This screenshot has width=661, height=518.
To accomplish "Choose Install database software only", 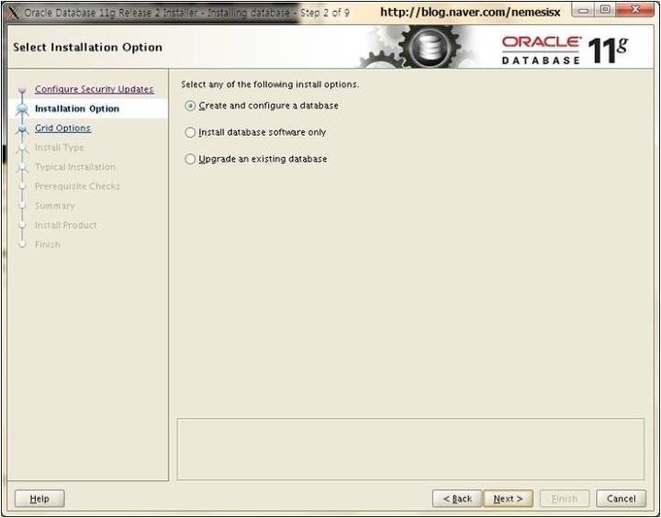I will (255, 132).
